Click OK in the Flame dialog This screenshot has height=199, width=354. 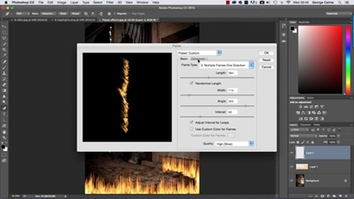point(267,53)
